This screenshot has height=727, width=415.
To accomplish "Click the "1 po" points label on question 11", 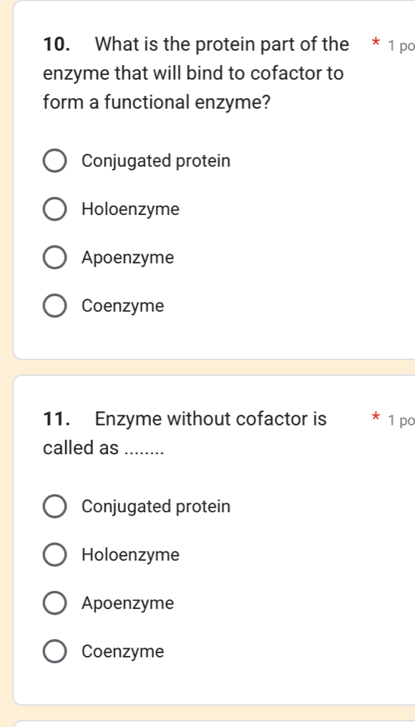I will click(401, 420).
